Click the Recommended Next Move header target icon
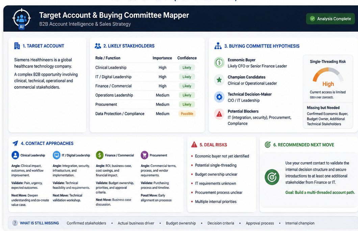 [267, 145]
